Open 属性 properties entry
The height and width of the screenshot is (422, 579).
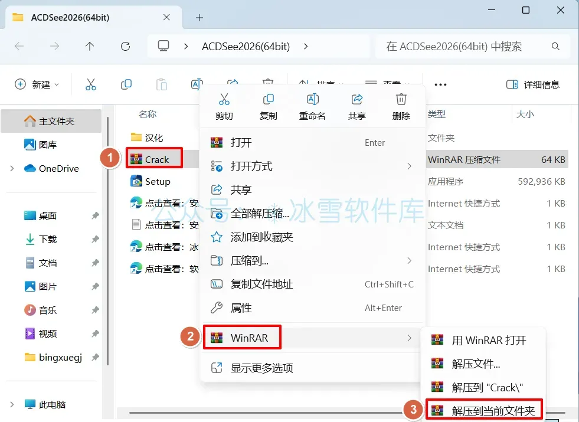tap(312, 308)
